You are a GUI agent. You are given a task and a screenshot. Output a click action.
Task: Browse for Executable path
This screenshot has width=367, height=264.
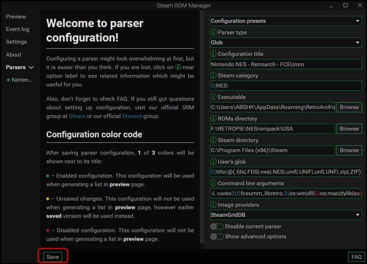pyautogui.click(x=349, y=107)
